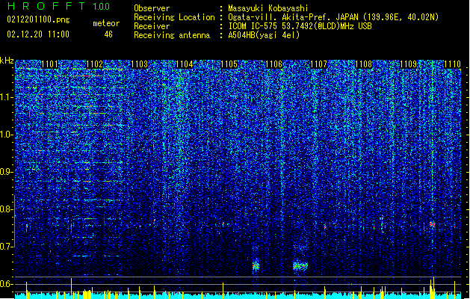Click the 0.7 kHz axis tick label
Viewport: 470px width, 299px height.
pyautogui.click(x=7, y=247)
